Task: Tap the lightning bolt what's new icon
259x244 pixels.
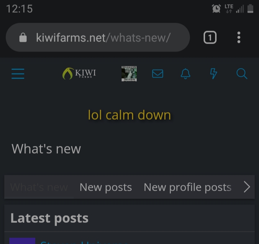Action: (x=214, y=74)
